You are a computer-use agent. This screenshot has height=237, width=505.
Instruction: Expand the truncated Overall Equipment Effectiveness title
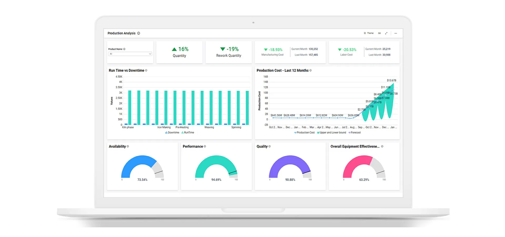(355, 146)
